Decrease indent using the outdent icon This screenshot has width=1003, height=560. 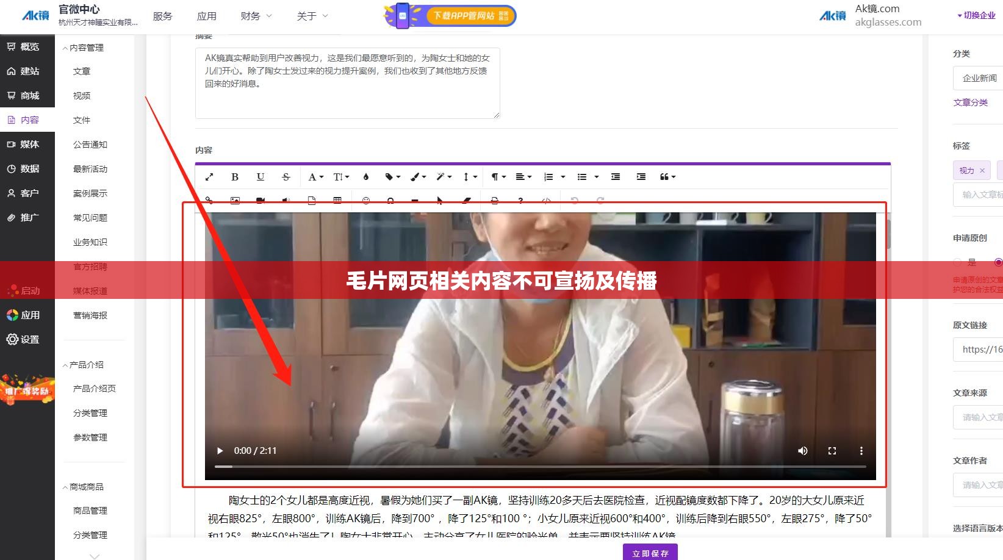click(616, 177)
